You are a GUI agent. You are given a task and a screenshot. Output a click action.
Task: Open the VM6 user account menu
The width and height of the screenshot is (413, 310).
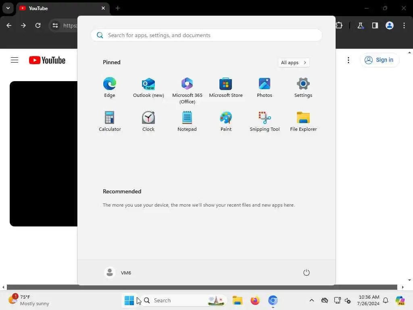(x=118, y=272)
